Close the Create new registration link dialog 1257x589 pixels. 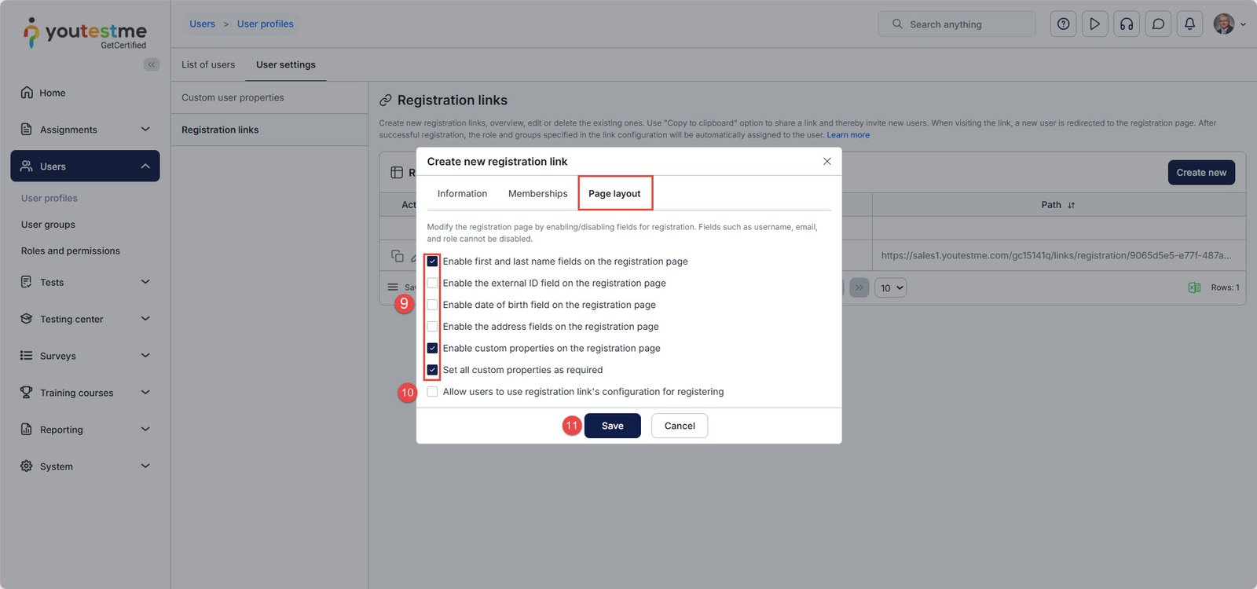coord(826,162)
